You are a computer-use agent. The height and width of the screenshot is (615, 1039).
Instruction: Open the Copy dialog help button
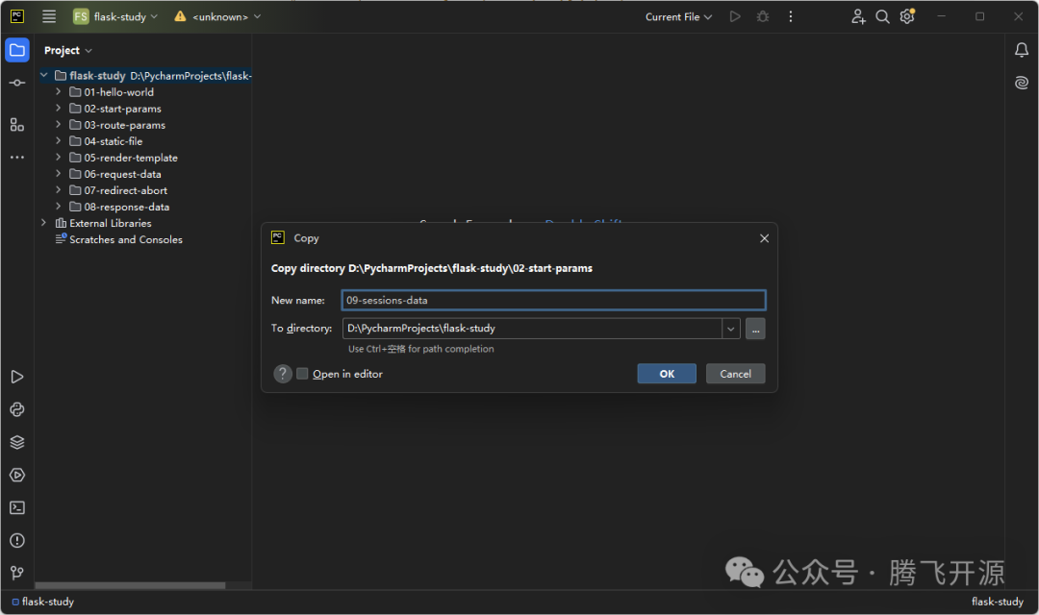[283, 374]
